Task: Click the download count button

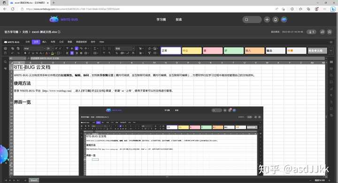Action: click(x=311, y=32)
